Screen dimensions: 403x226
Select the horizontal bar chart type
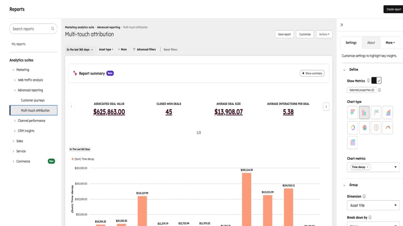[352, 113]
